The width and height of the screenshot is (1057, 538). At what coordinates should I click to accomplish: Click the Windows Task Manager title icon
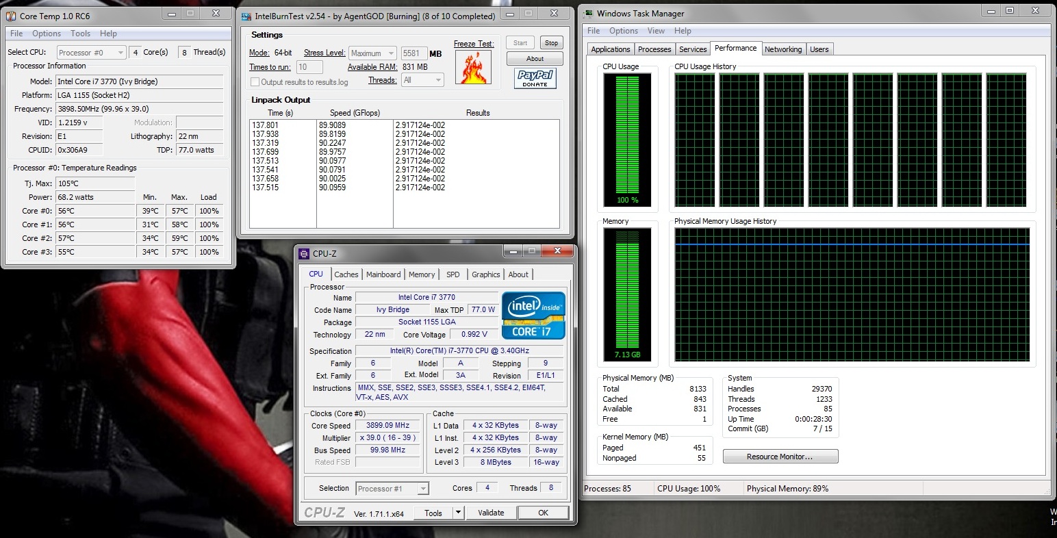click(x=588, y=13)
